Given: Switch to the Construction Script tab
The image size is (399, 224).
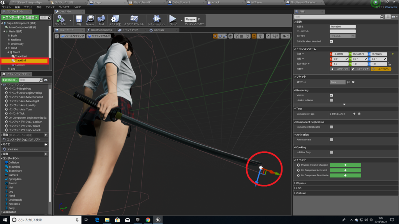Looking at the screenshot, I should click(x=101, y=30).
